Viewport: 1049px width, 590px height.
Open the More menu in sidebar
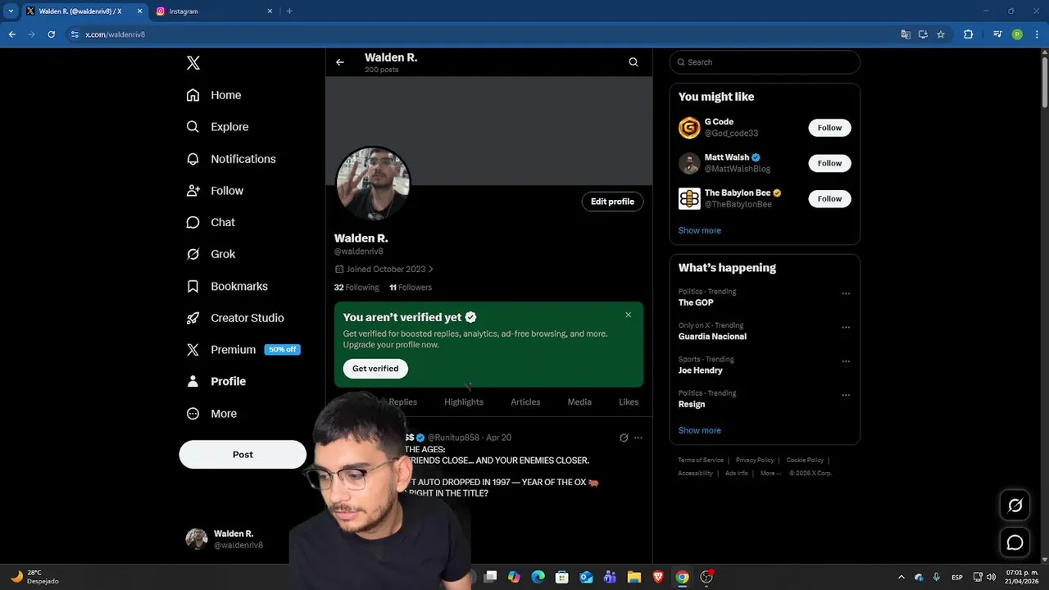[x=211, y=414]
